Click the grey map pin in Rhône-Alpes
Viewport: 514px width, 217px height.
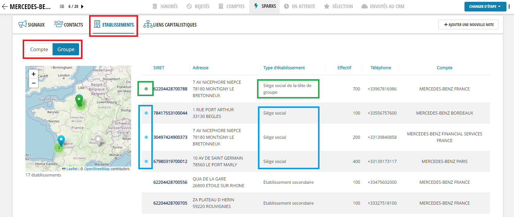coord(98,141)
